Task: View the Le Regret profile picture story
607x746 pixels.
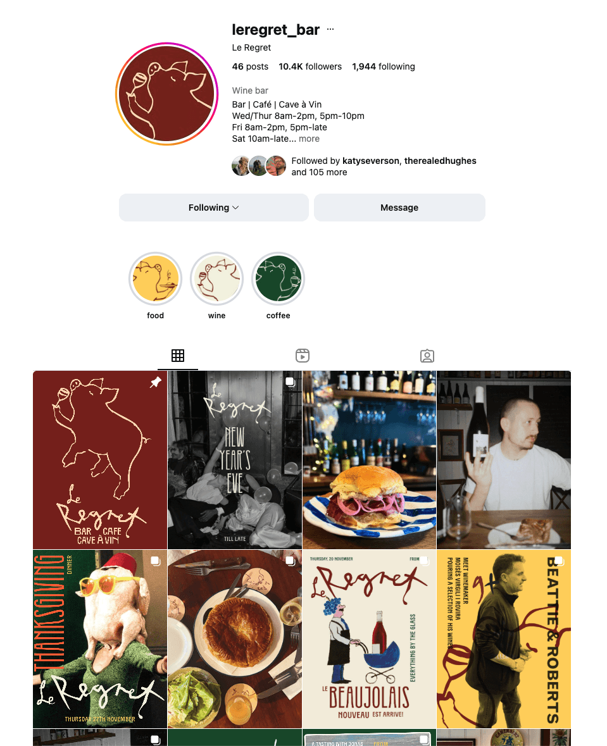Action: [166, 94]
